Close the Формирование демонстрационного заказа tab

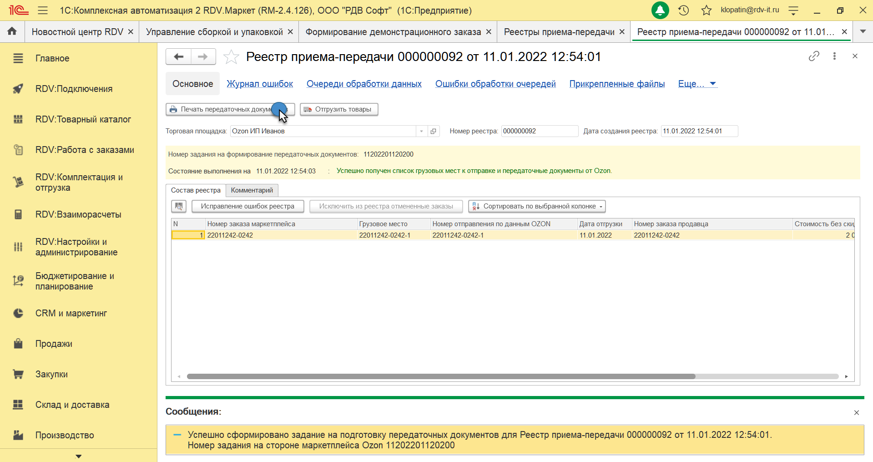[489, 32]
